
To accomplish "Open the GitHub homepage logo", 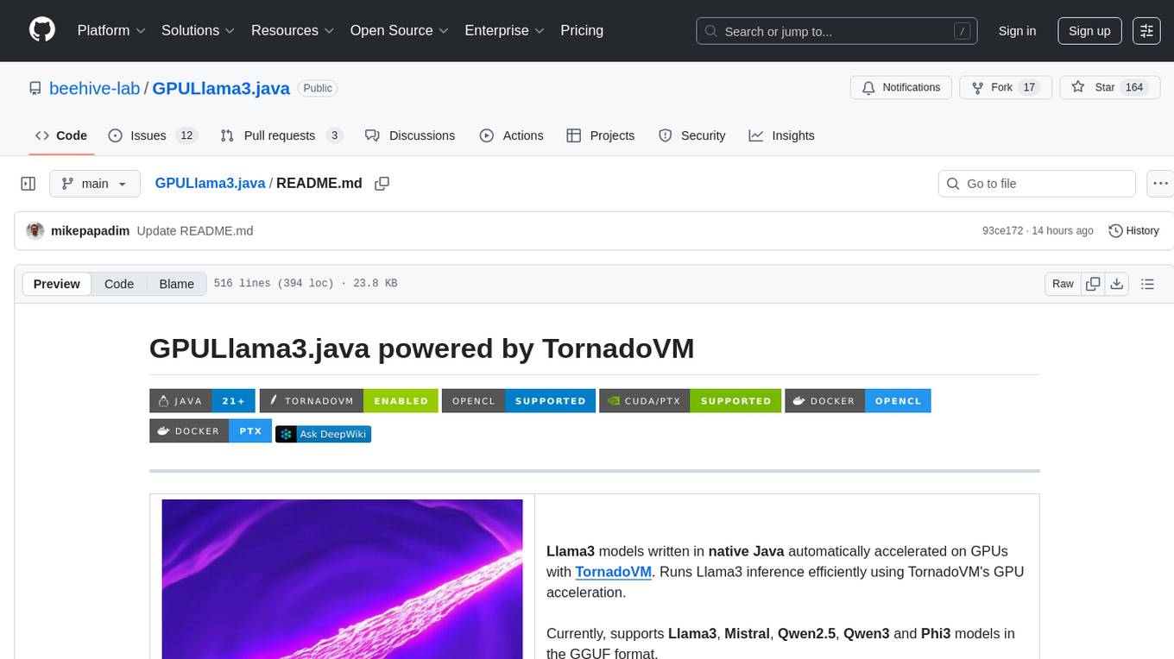I will click(42, 30).
